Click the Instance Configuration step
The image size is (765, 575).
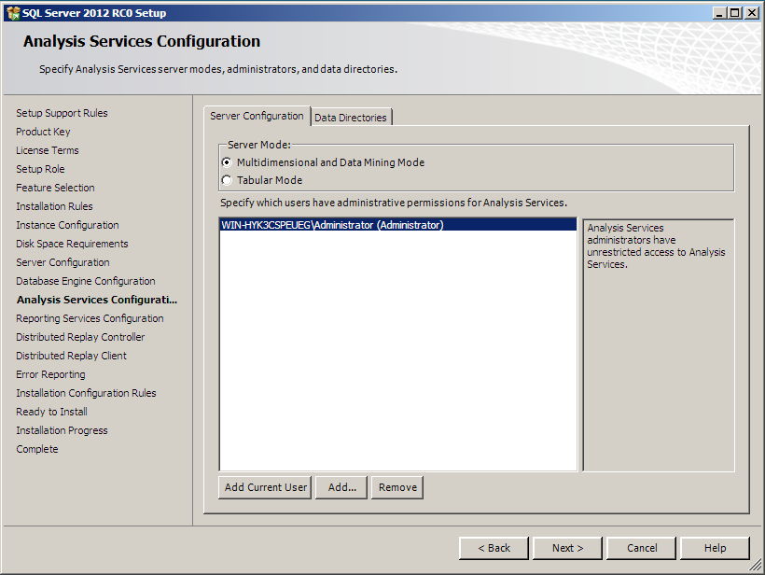(67, 225)
